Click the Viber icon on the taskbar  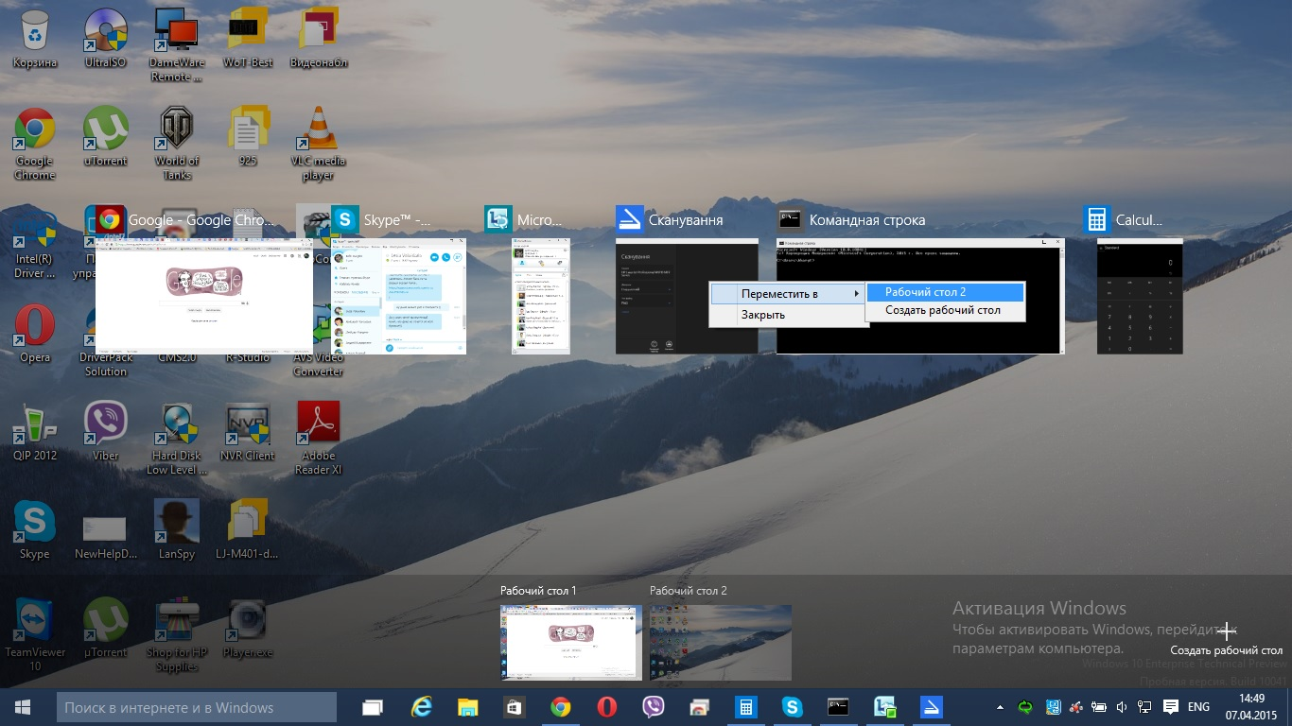coord(653,707)
